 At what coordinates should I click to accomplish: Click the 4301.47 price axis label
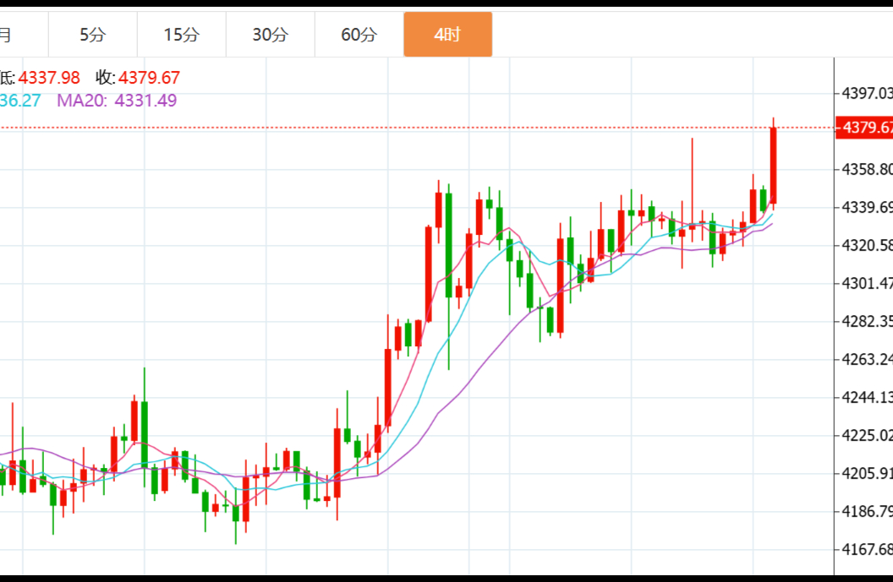(866, 283)
